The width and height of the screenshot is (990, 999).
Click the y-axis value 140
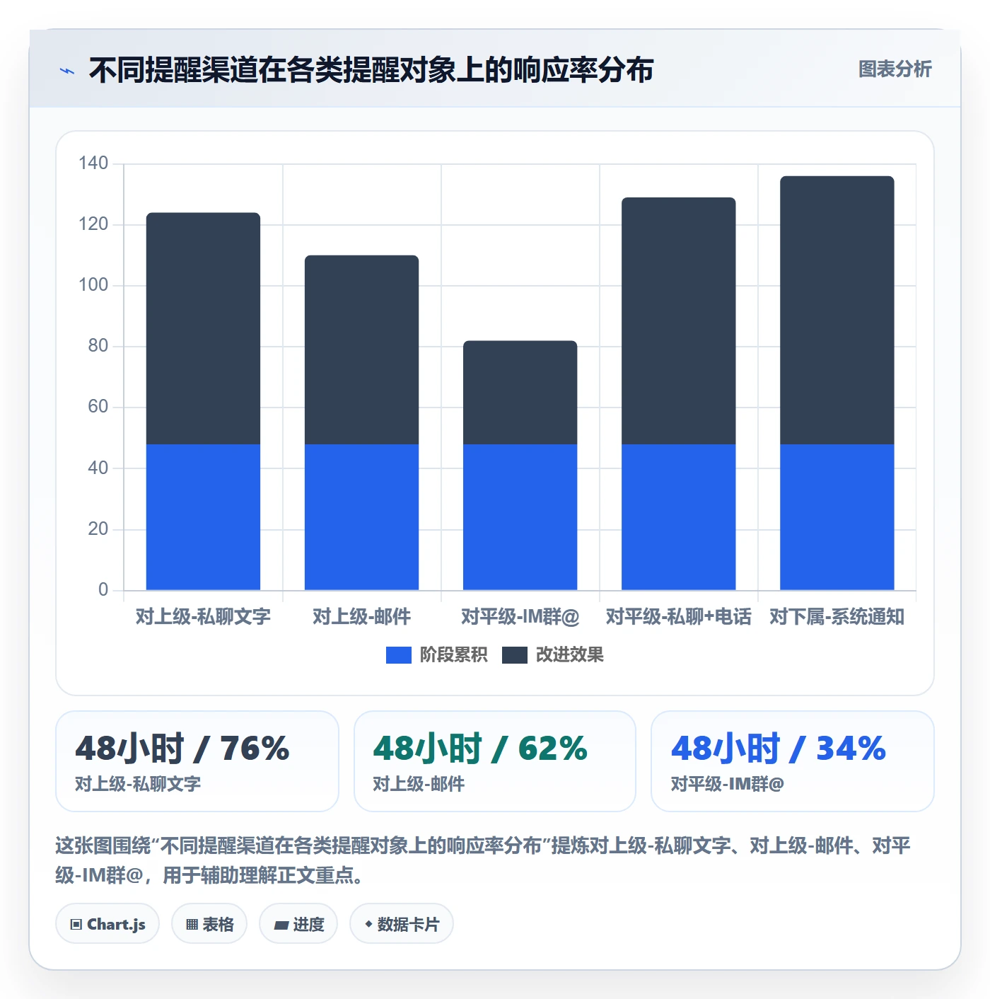coord(93,163)
